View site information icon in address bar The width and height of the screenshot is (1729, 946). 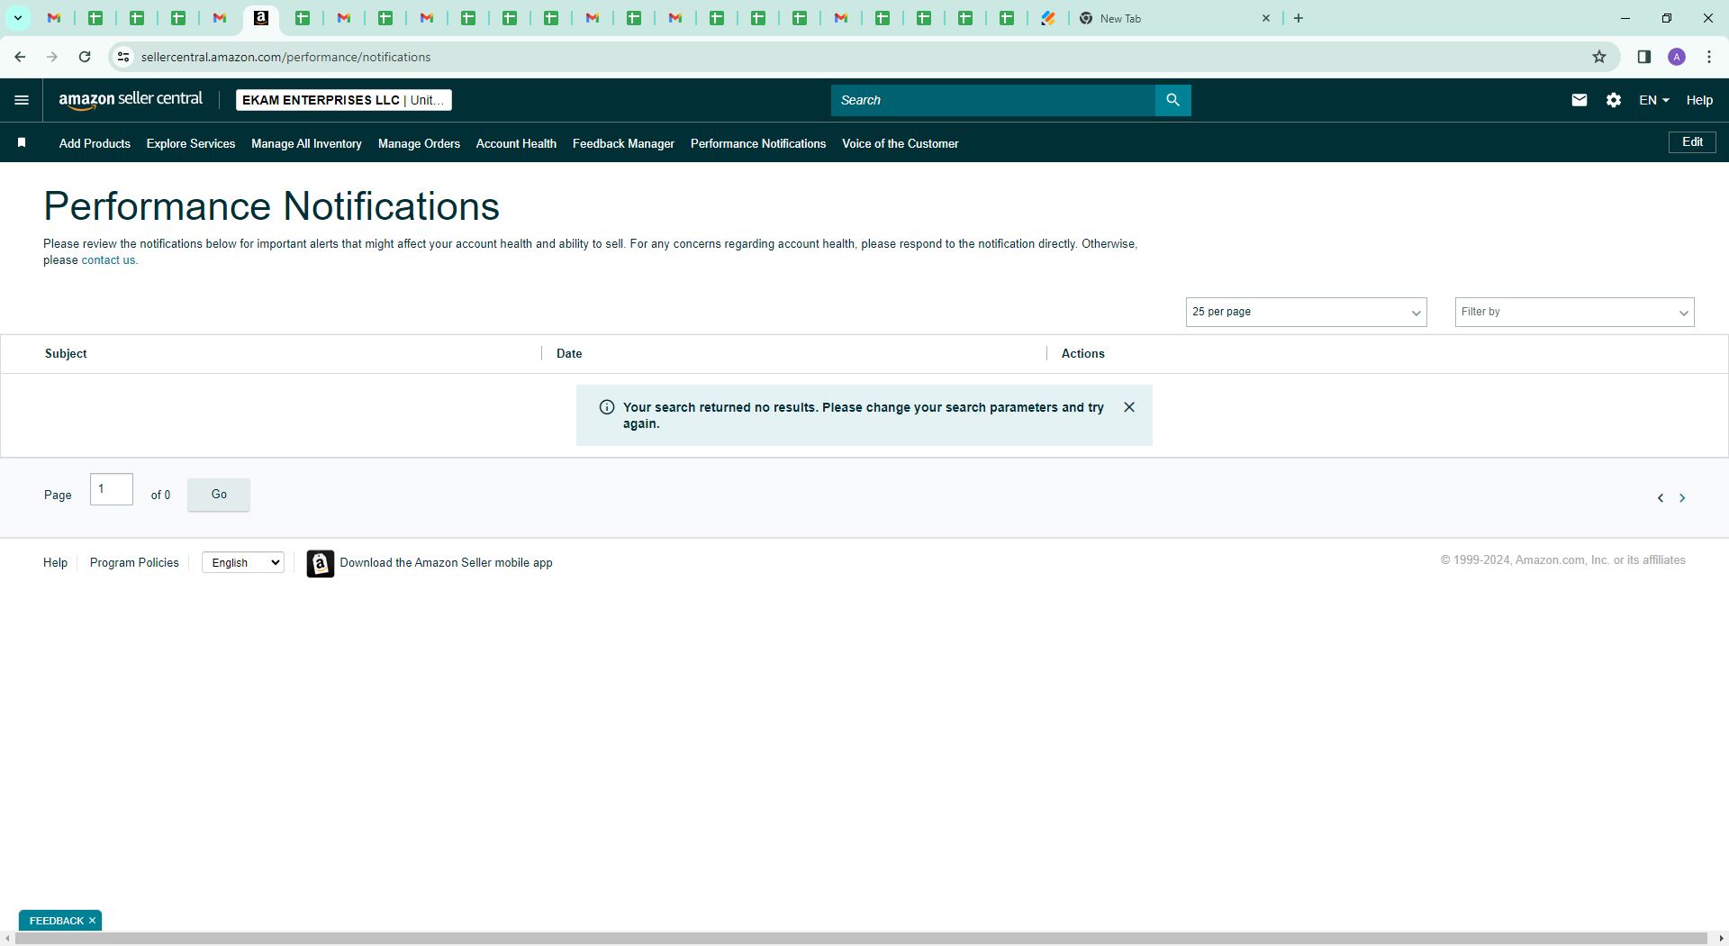pos(123,57)
